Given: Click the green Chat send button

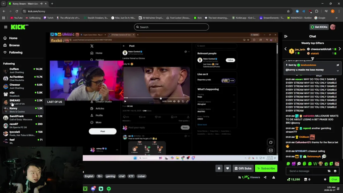Looking at the screenshot, I should point(334,180).
